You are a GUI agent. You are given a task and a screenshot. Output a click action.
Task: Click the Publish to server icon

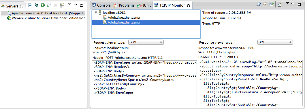click(x=62, y=5)
